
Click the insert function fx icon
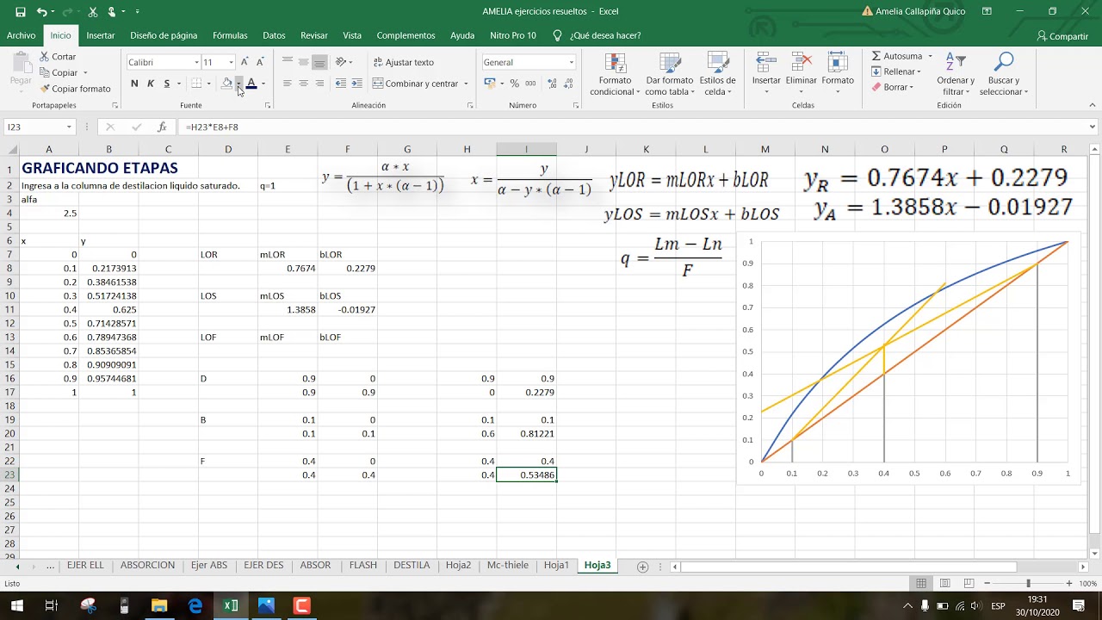162,127
